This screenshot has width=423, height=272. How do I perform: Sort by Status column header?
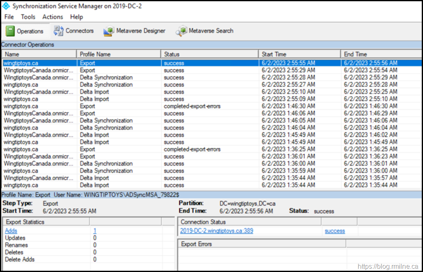point(210,54)
